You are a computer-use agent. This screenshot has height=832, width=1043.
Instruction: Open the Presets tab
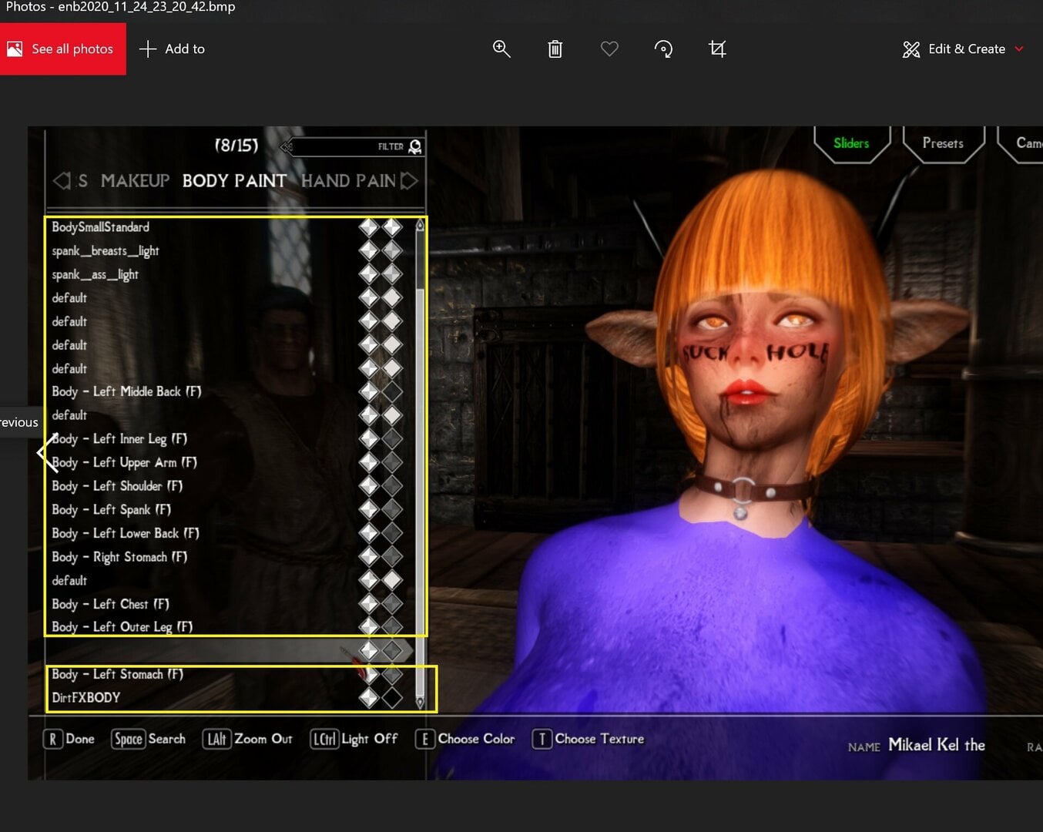tap(943, 143)
